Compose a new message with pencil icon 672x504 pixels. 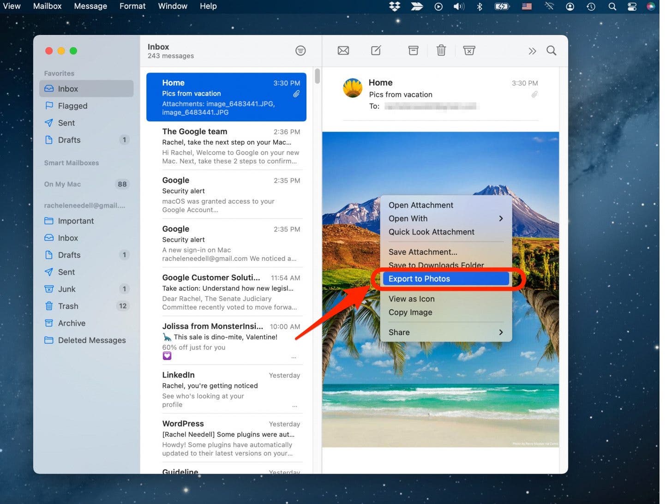click(376, 51)
